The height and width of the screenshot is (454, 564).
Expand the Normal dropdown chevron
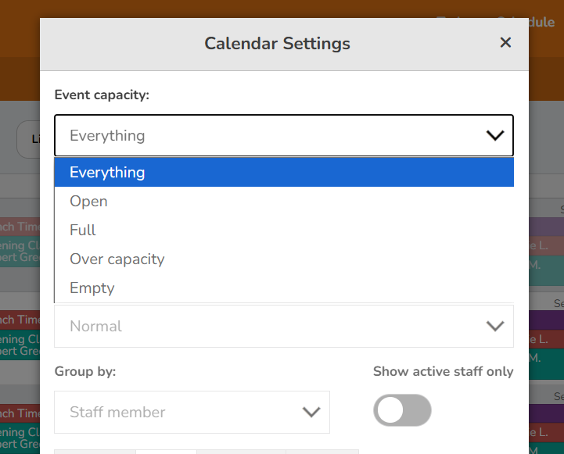click(494, 327)
